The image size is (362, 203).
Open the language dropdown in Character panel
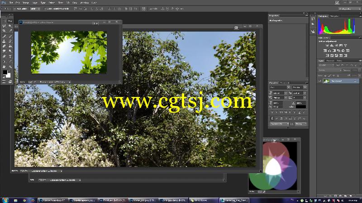(279, 124)
